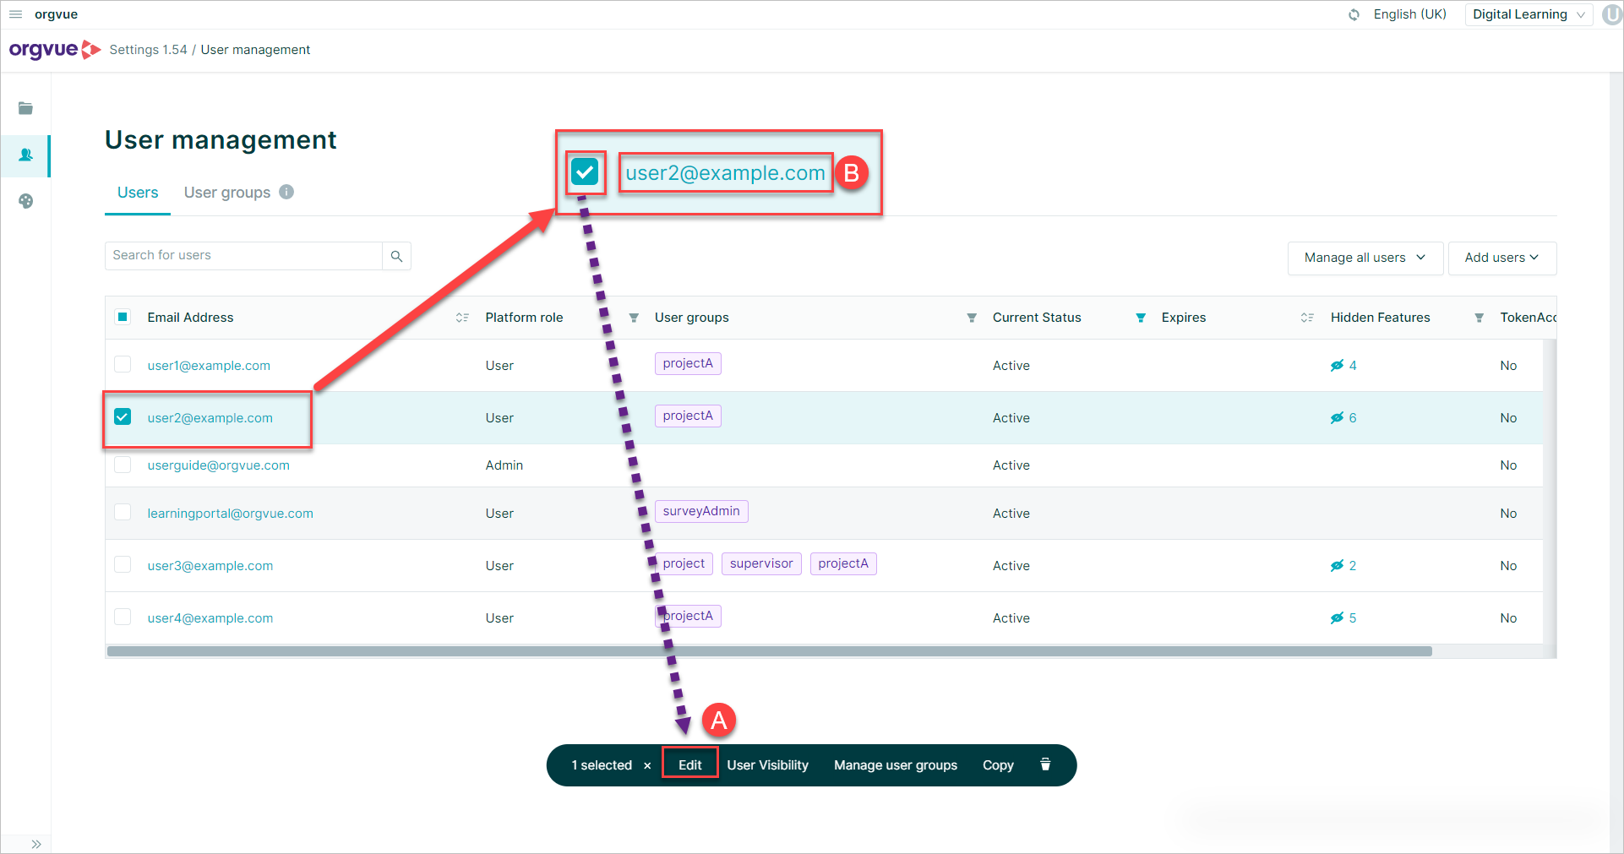Filter the Hidden Features column
This screenshot has width=1624, height=854.
(1479, 318)
